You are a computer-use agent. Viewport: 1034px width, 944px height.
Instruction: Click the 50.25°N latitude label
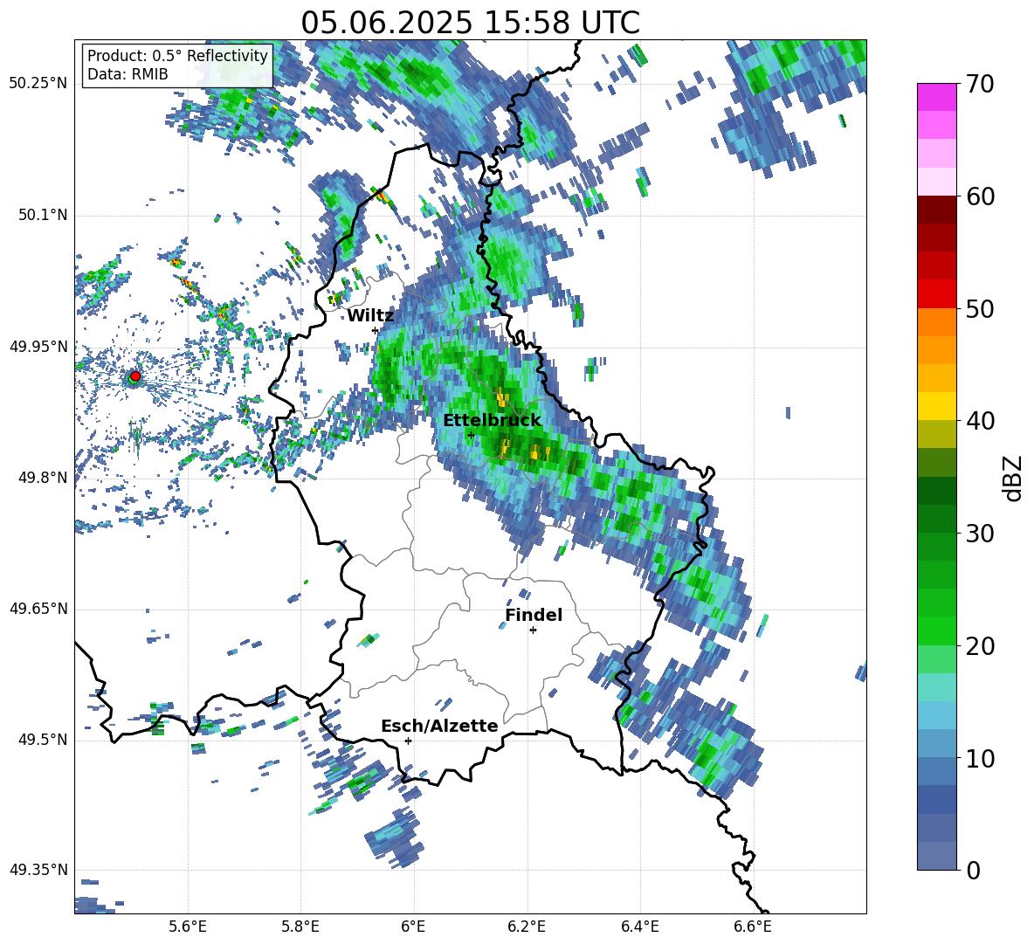coord(38,84)
